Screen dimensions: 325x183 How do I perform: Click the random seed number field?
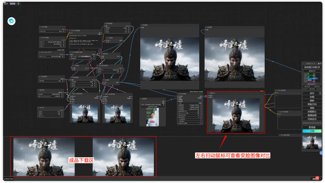pos(51,94)
